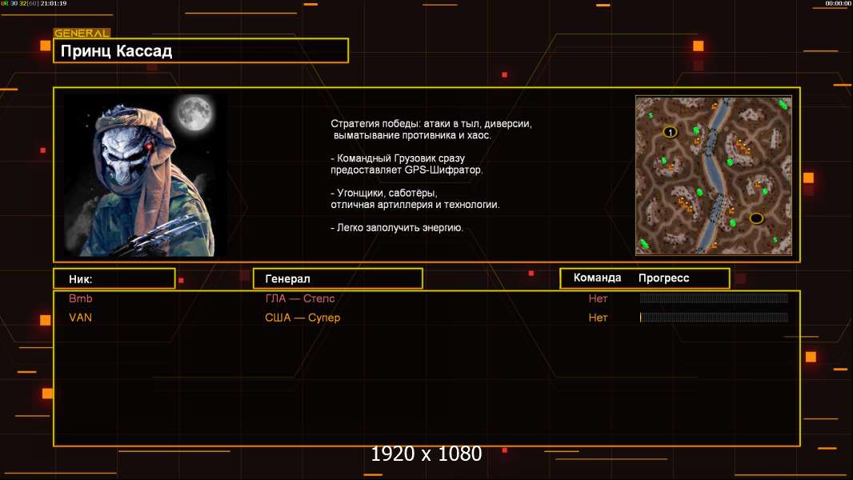Select player VAN in the list
The image size is (853, 480).
pyautogui.click(x=81, y=318)
